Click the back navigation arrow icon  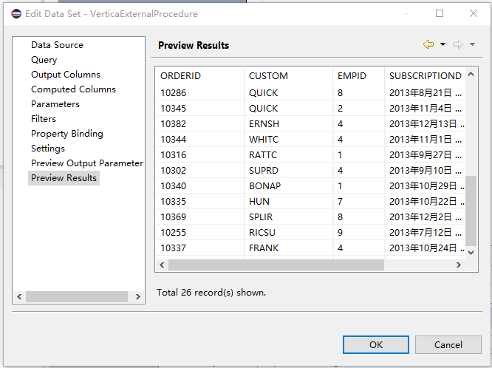[428, 45]
